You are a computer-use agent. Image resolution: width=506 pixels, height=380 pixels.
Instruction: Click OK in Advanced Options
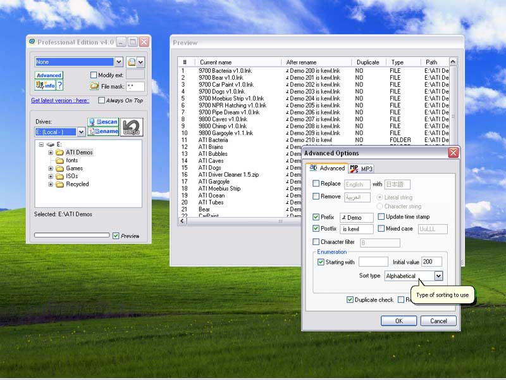pos(399,321)
